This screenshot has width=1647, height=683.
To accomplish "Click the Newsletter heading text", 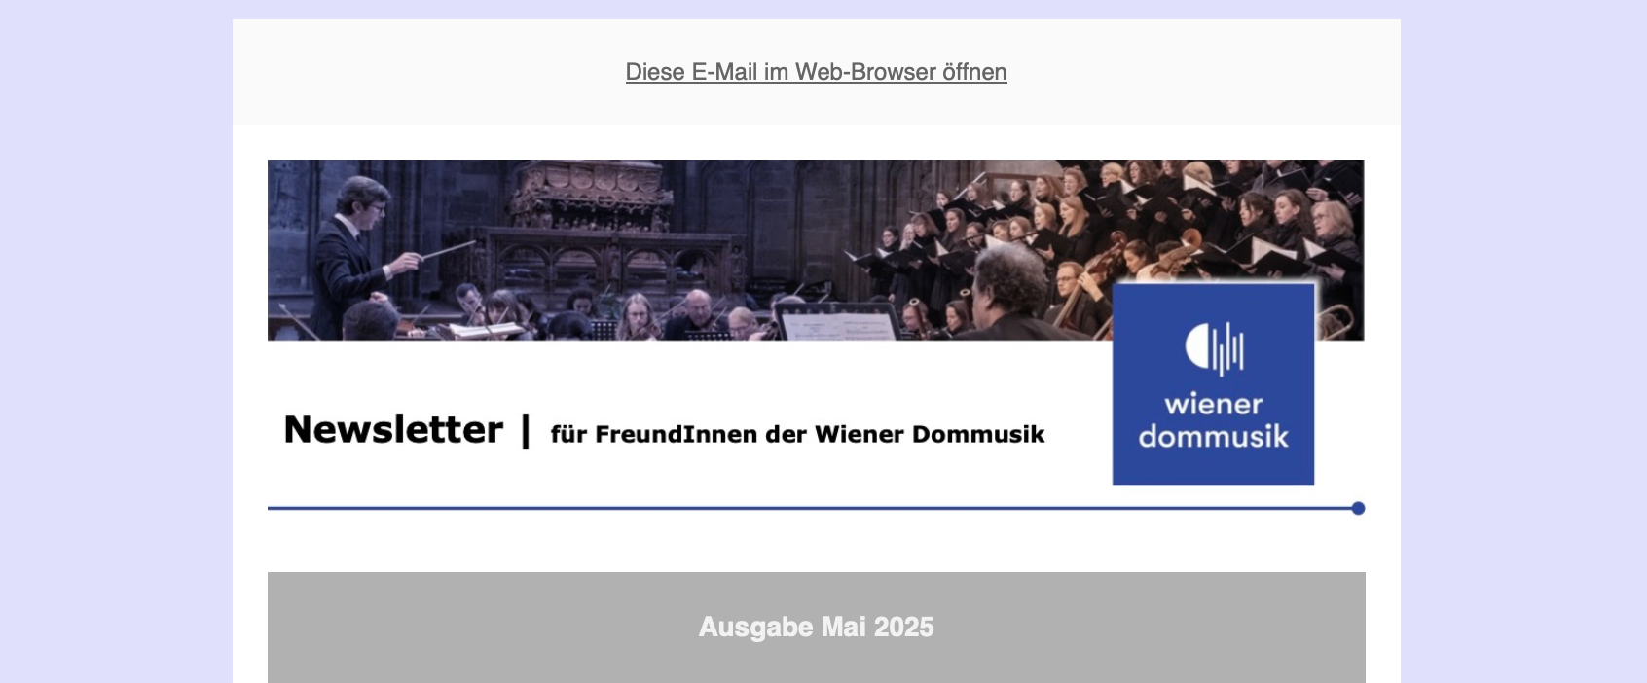I will pyautogui.click(x=393, y=429).
